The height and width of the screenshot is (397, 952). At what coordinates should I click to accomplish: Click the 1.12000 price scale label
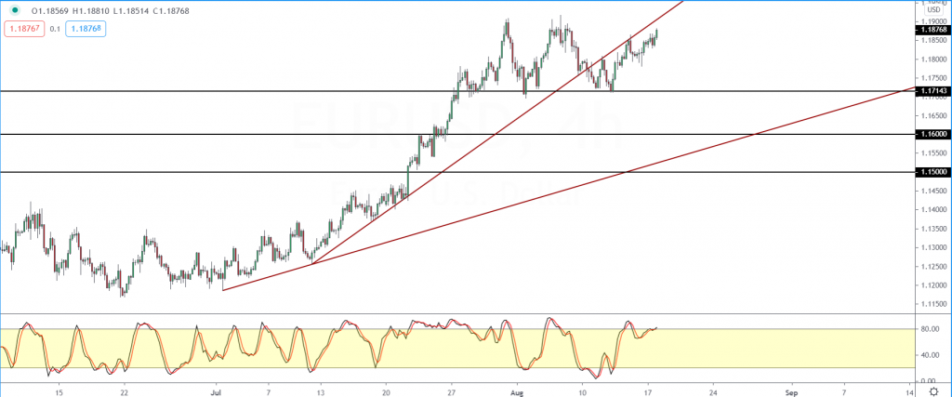(x=932, y=285)
